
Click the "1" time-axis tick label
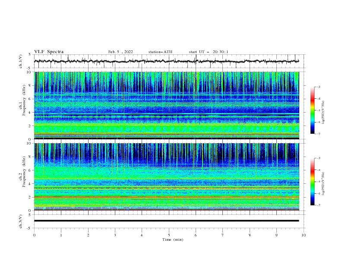click(61, 235)
